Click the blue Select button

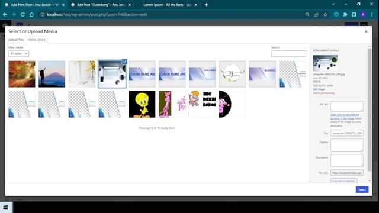click(x=362, y=189)
